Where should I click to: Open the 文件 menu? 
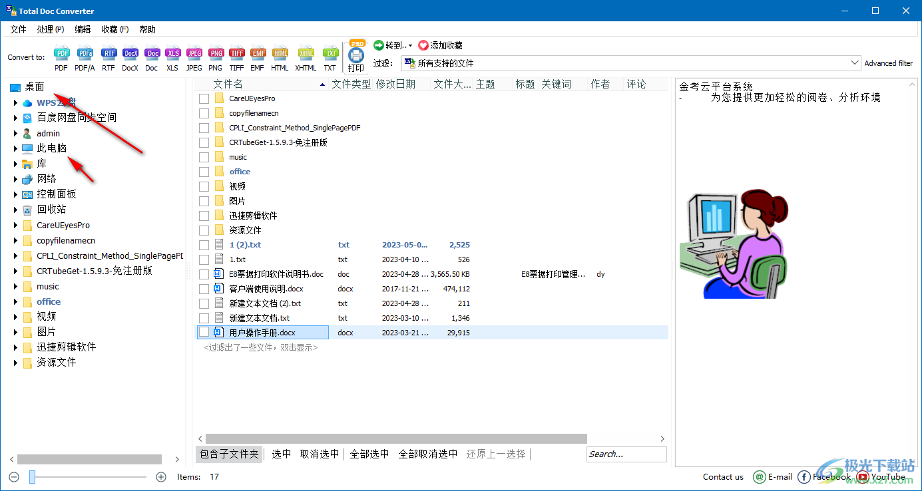click(18, 29)
